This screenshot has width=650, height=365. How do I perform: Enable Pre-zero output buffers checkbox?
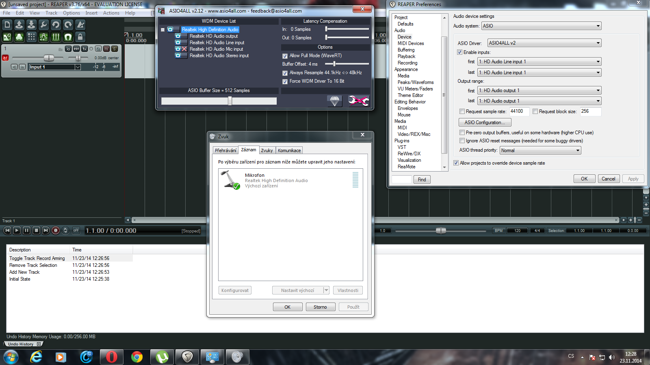tap(462, 133)
